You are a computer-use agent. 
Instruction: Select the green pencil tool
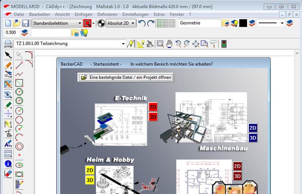[x=8, y=105]
